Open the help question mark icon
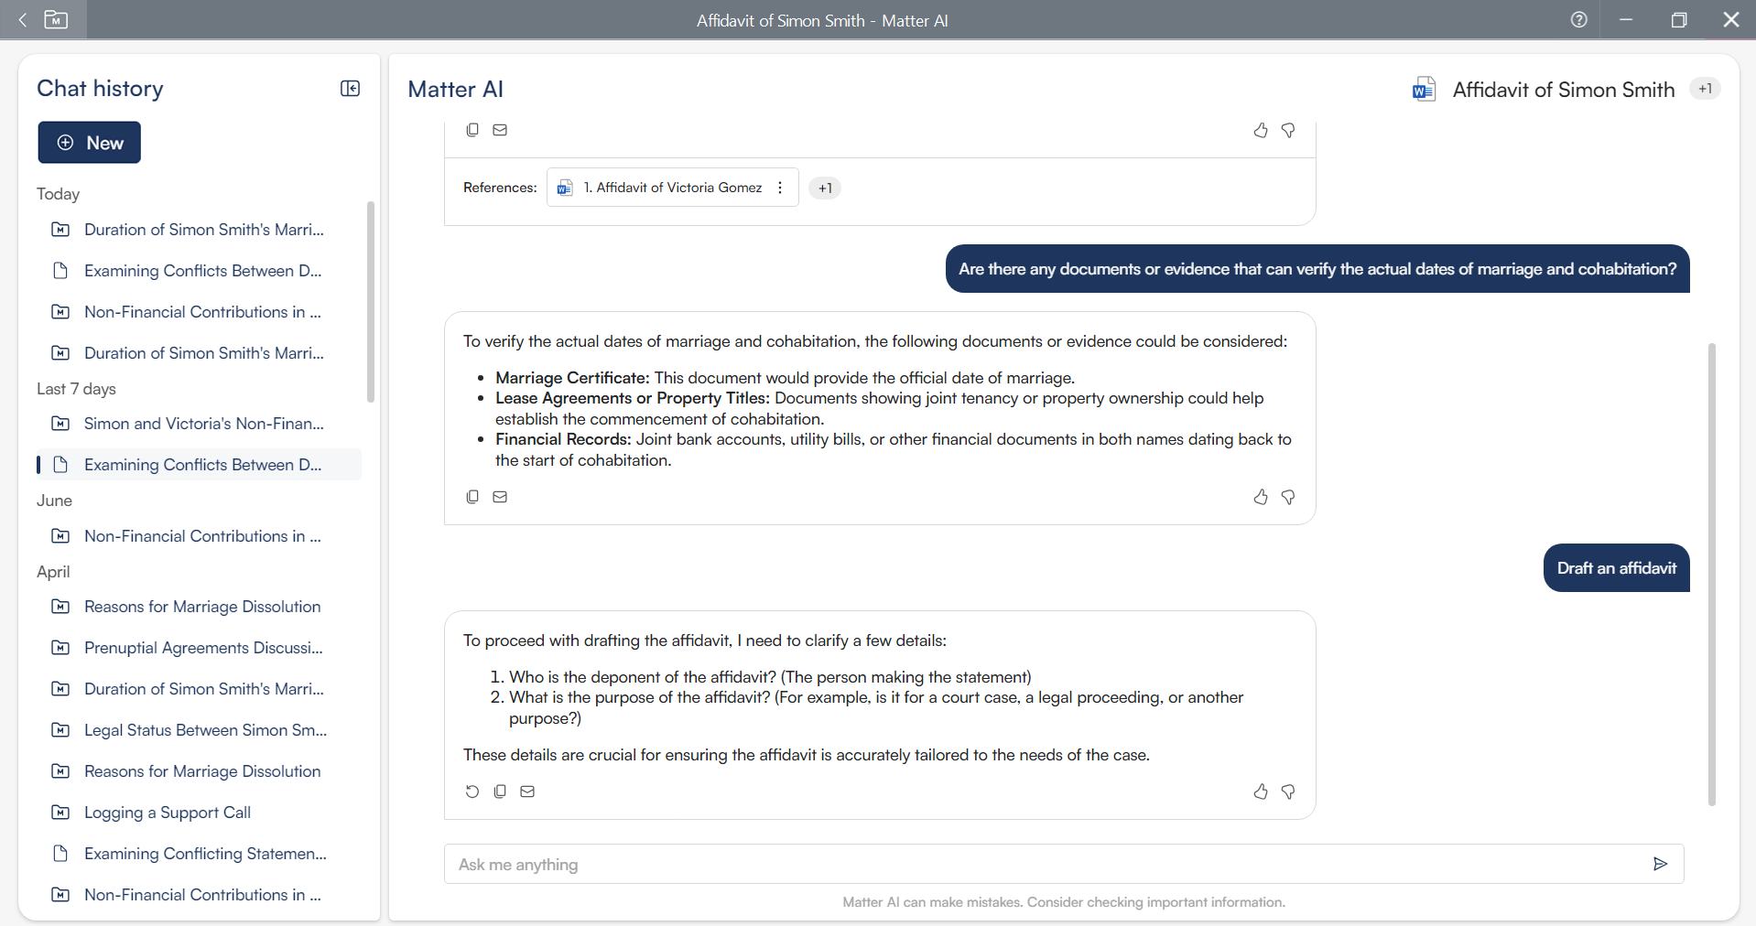1756x926 pixels. (1578, 19)
